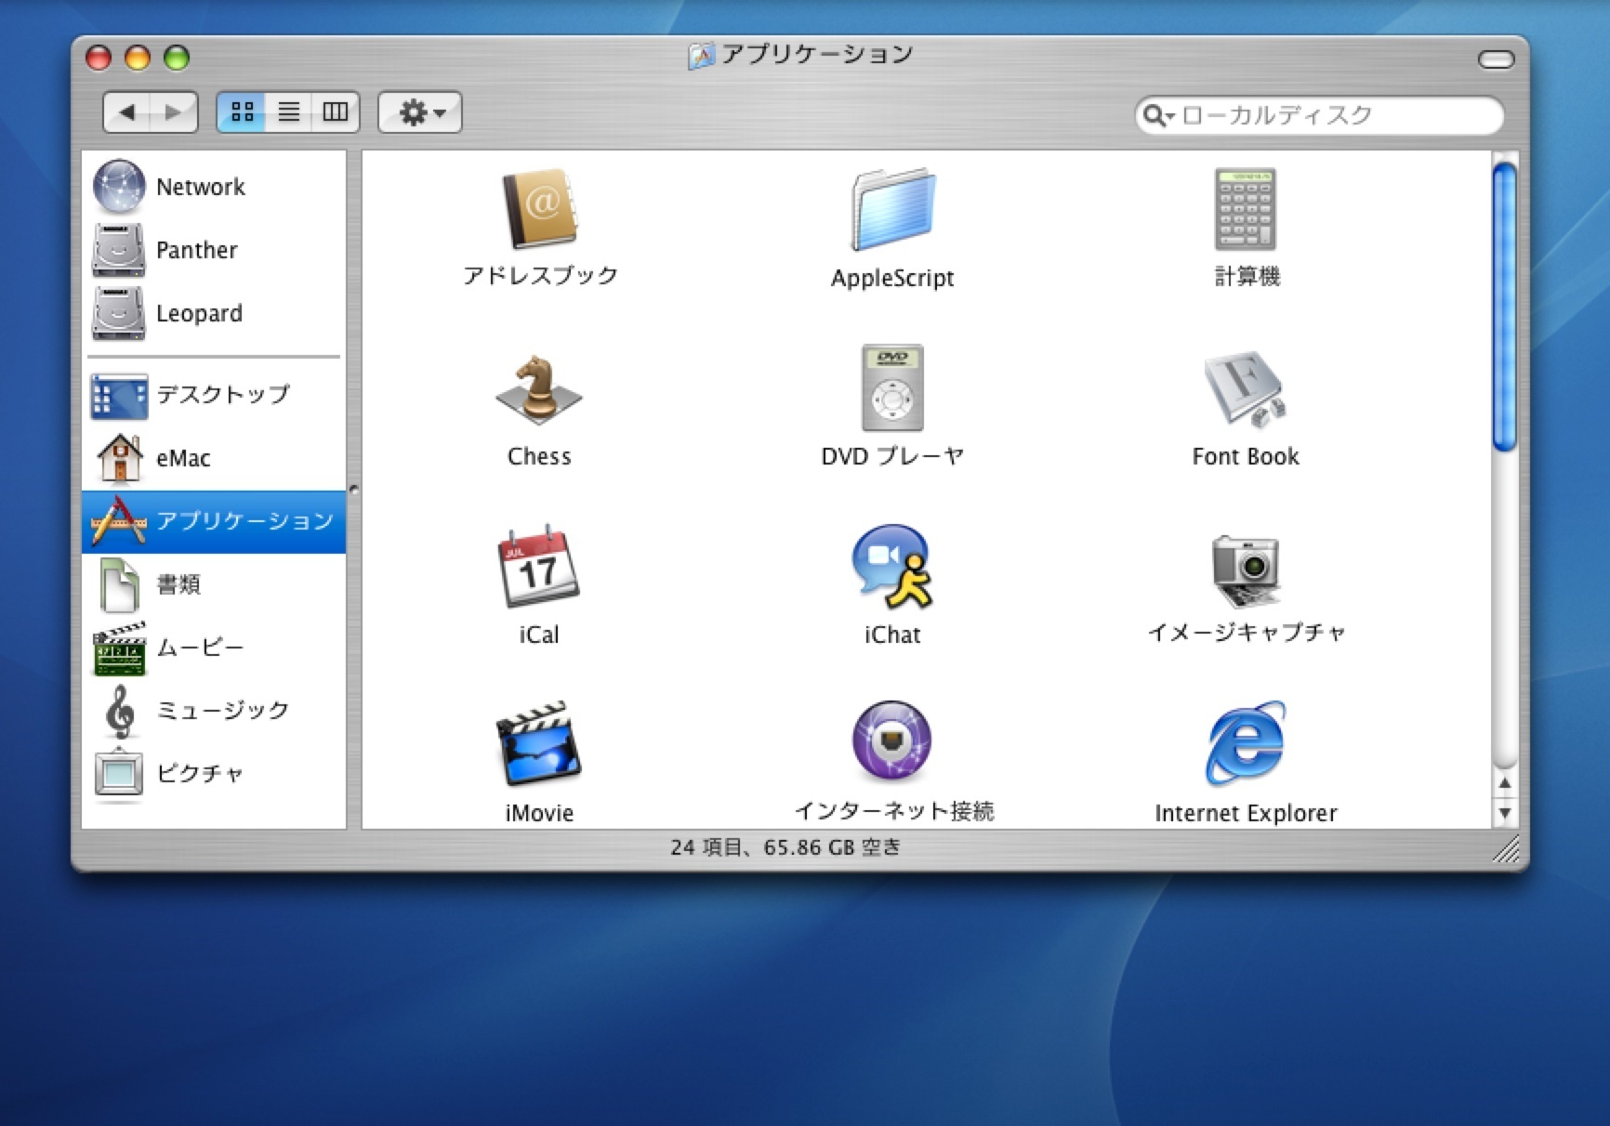
Task: Open Network in the sidebar
Action: point(214,187)
